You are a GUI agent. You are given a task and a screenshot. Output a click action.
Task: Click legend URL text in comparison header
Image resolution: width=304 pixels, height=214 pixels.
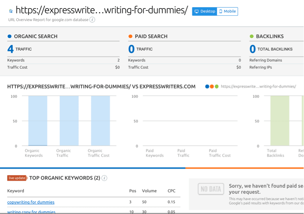tap(258, 87)
